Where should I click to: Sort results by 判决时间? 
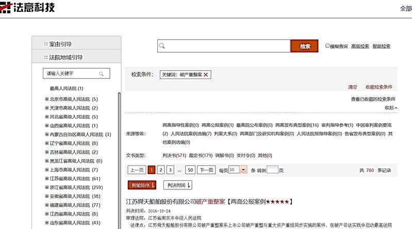[x=177, y=185]
